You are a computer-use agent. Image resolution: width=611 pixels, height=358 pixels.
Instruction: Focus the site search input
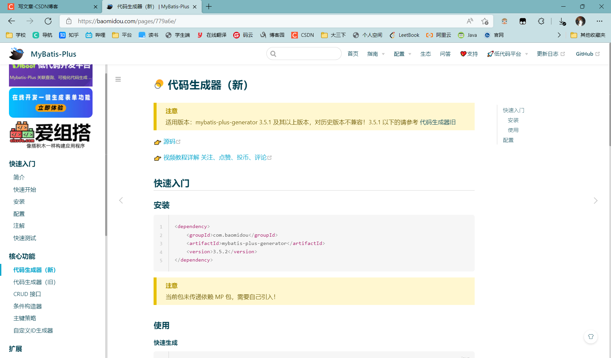point(304,54)
